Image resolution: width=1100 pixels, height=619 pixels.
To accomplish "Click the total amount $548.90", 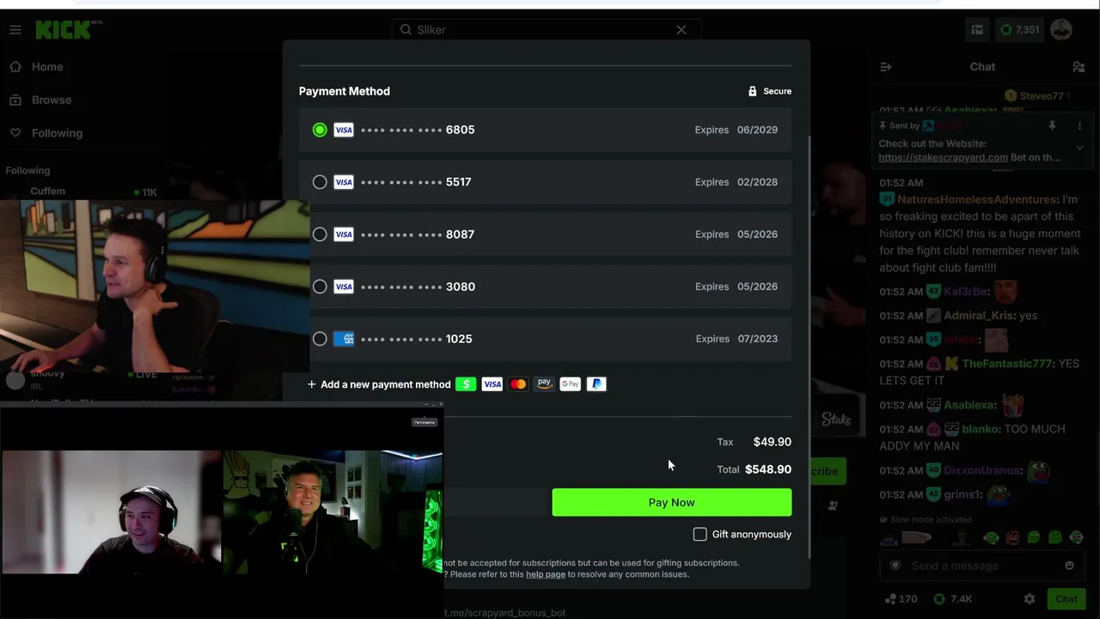I will [x=768, y=469].
